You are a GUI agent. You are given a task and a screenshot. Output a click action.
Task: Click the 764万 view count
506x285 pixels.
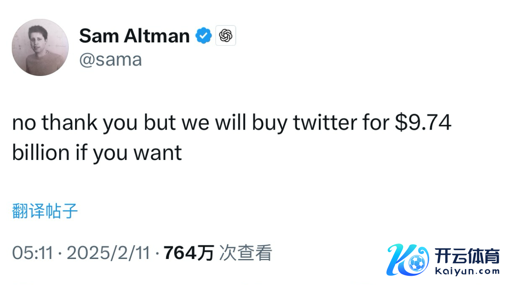coord(189,253)
